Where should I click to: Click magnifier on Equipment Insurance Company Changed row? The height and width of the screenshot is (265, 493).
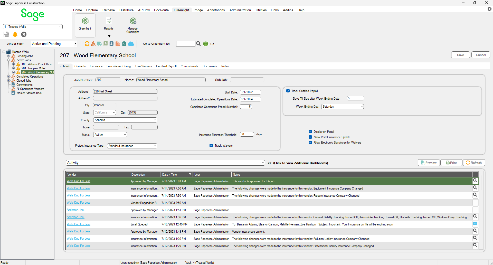click(475, 188)
